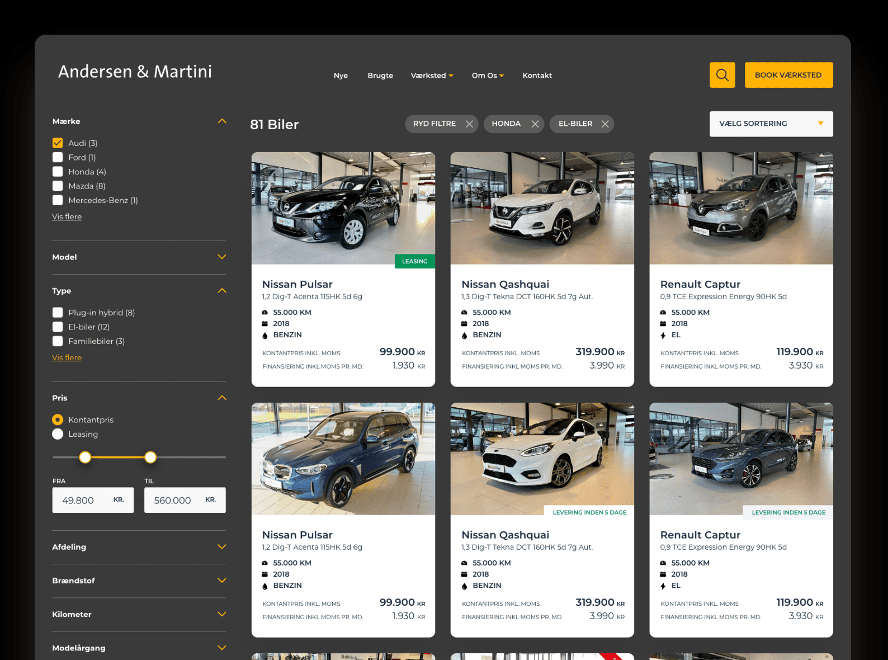Click Andersen & Martini logo

click(135, 72)
